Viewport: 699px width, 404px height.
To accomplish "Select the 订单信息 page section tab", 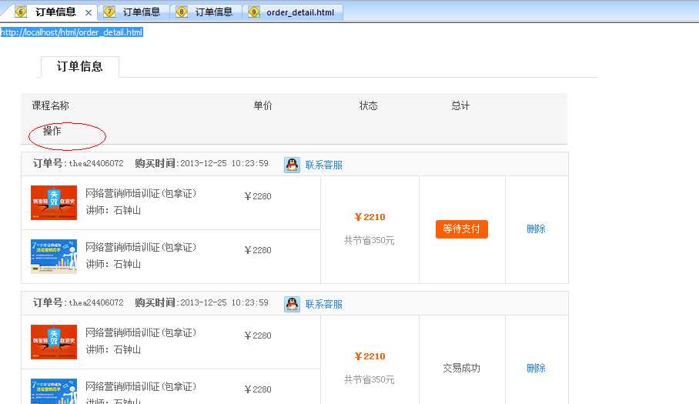I will click(80, 66).
